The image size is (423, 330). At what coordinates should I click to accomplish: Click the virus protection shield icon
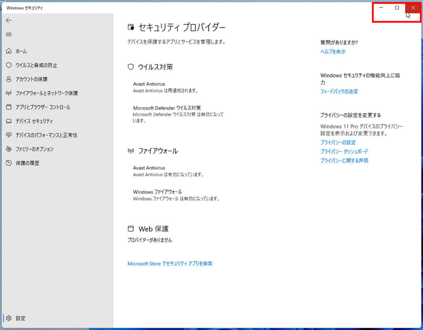point(9,65)
